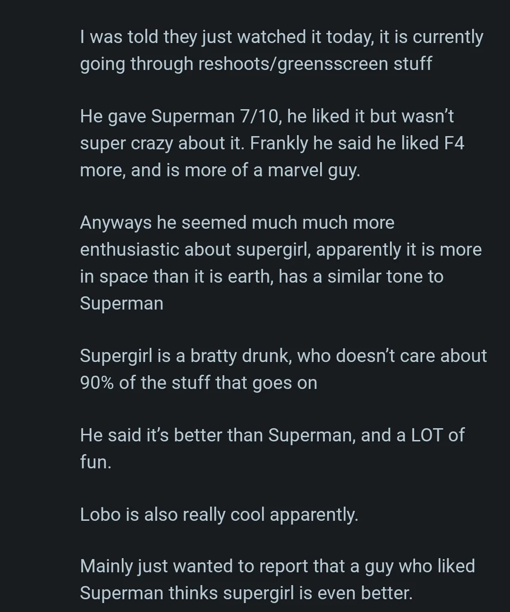Click the standalone word "Superman" ending the third paragraph

121,303
